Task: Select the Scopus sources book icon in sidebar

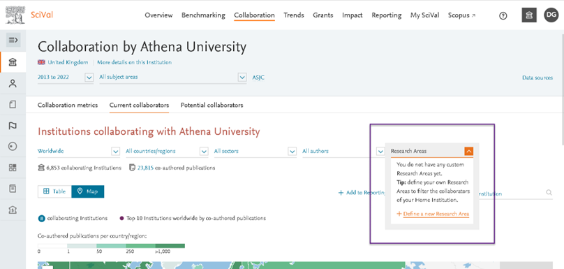Action: click(13, 189)
